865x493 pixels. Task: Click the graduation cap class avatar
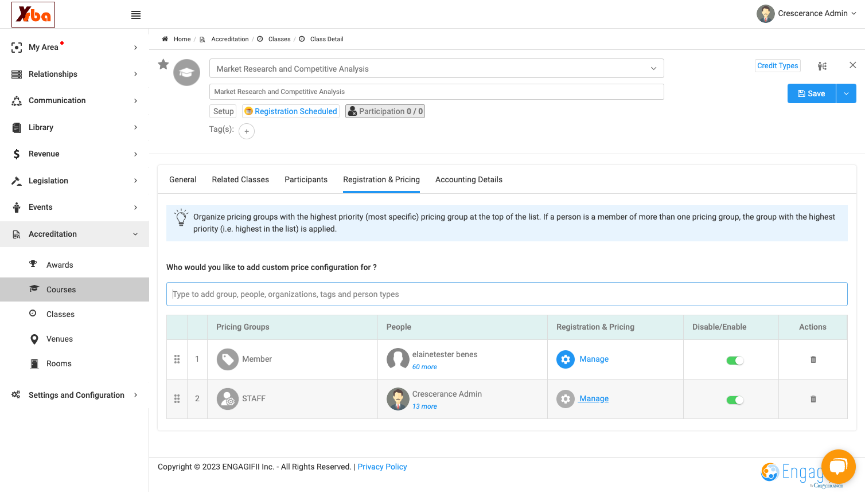coord(187,73)
